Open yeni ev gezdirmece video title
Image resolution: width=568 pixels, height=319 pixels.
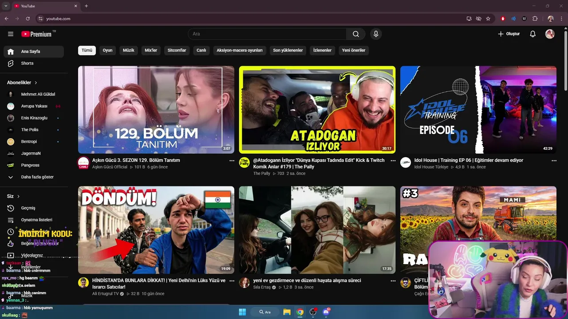pos(307,280)
